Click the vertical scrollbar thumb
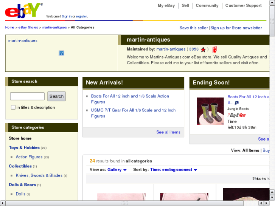Viewport: 275px width, 206px height. point(272,21)
